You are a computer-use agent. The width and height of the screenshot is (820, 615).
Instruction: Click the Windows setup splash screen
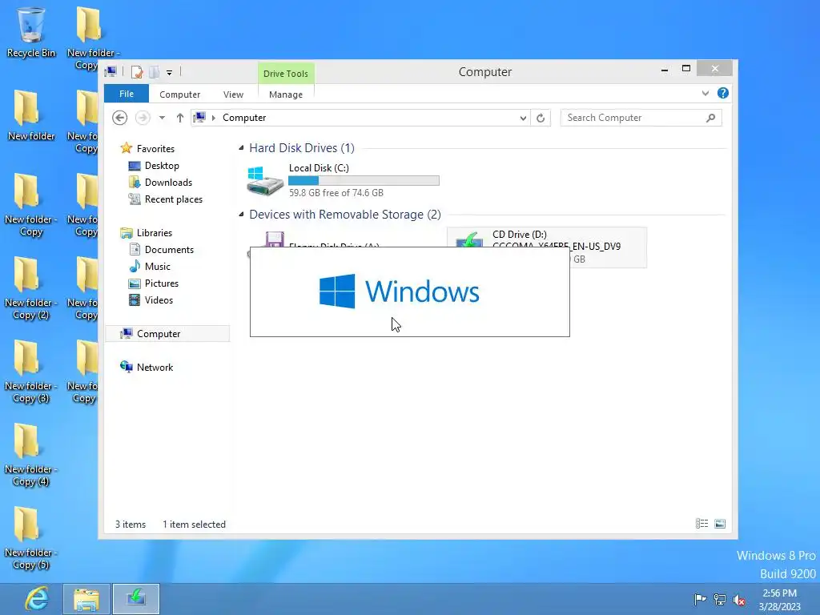tap(409, 291)
